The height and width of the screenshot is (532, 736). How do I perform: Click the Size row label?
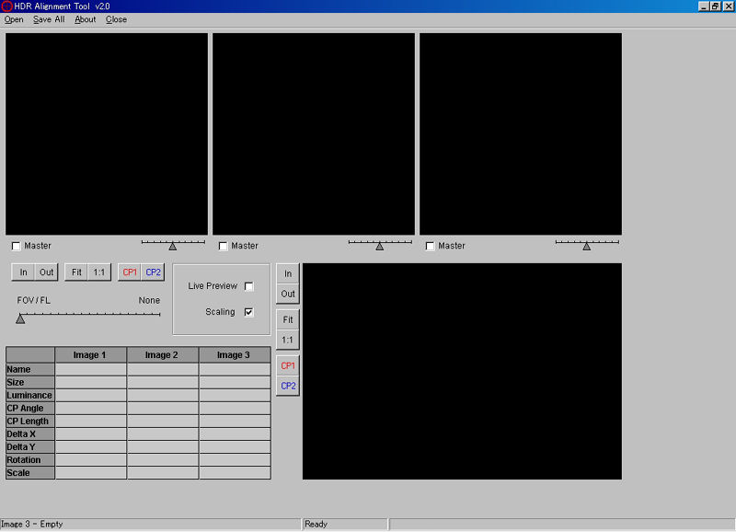tap(30, 382)
